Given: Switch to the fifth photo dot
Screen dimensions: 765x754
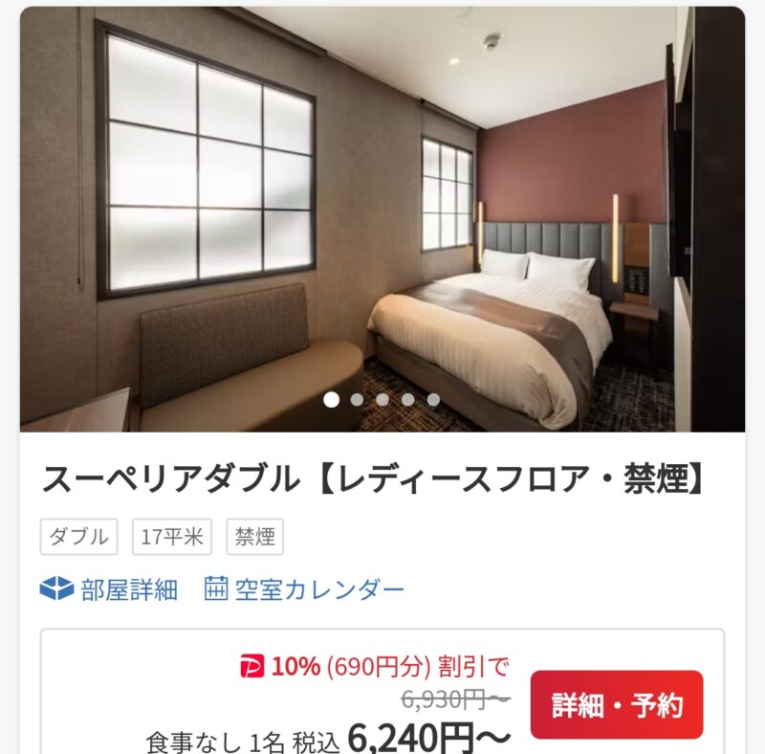Looking at the screenshot, I should click(433, 399).
